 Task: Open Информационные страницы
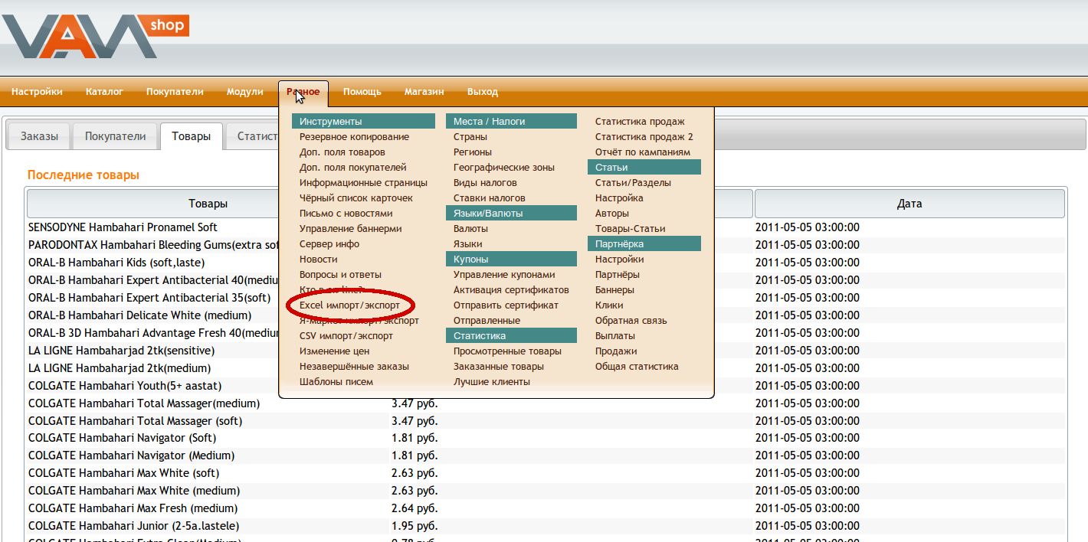tap(363, 183)
